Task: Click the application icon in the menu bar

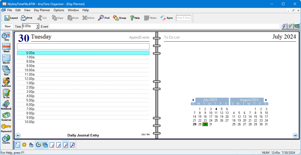Action: (x=3, y=10)
